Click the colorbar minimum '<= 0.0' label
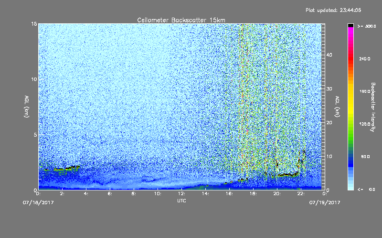The width and height of the screenshot is (382, 238). tap(367, 189)
